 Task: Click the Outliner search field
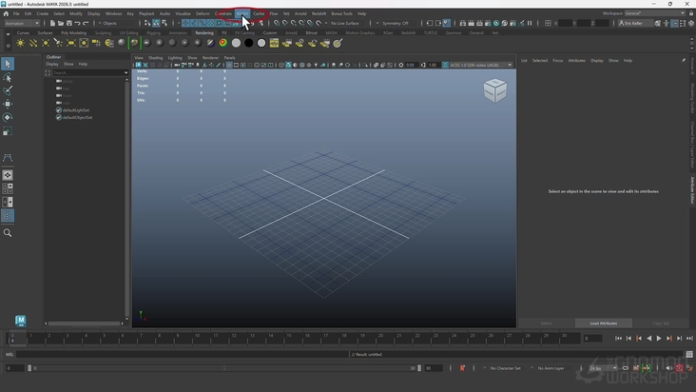86,71
